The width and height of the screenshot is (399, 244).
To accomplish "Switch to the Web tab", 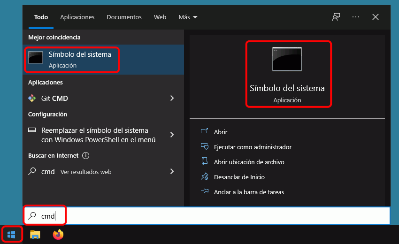I will tap(160, 17).
